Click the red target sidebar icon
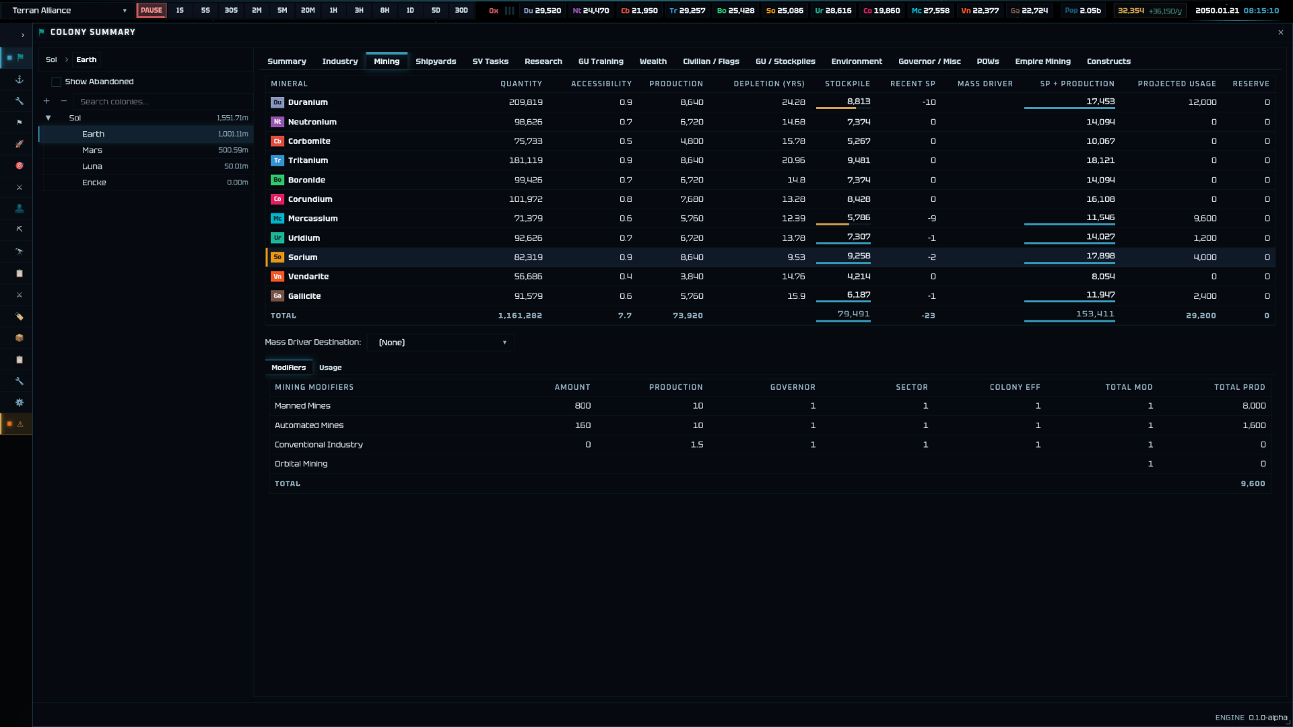 (20, 166)
